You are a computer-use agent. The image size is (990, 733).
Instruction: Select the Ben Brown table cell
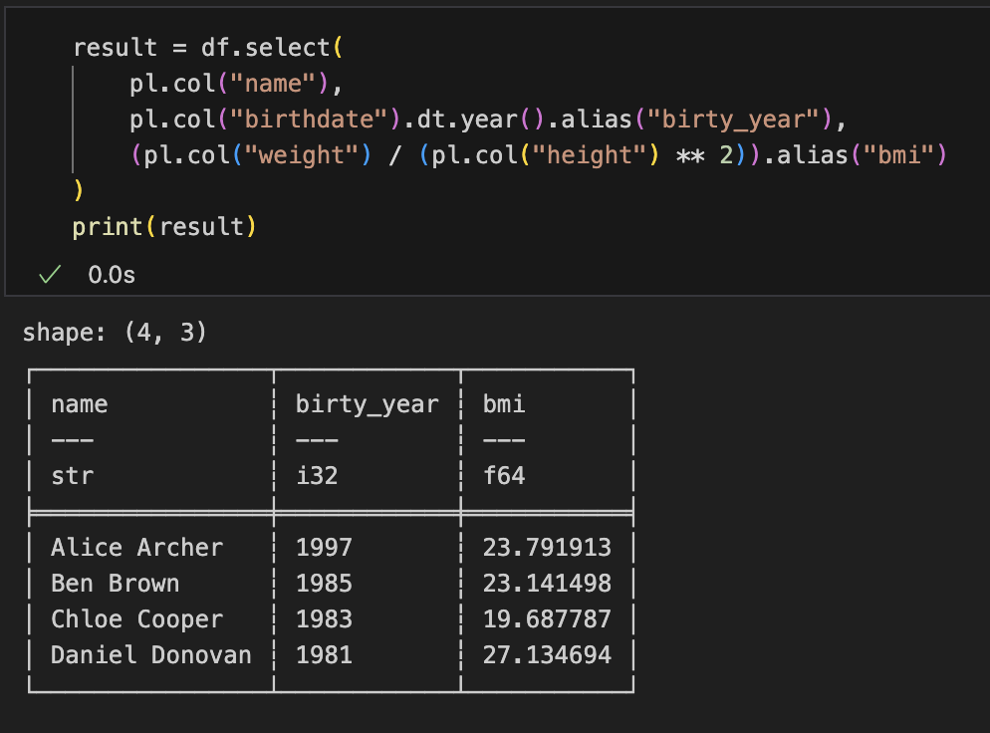[115, 583]
